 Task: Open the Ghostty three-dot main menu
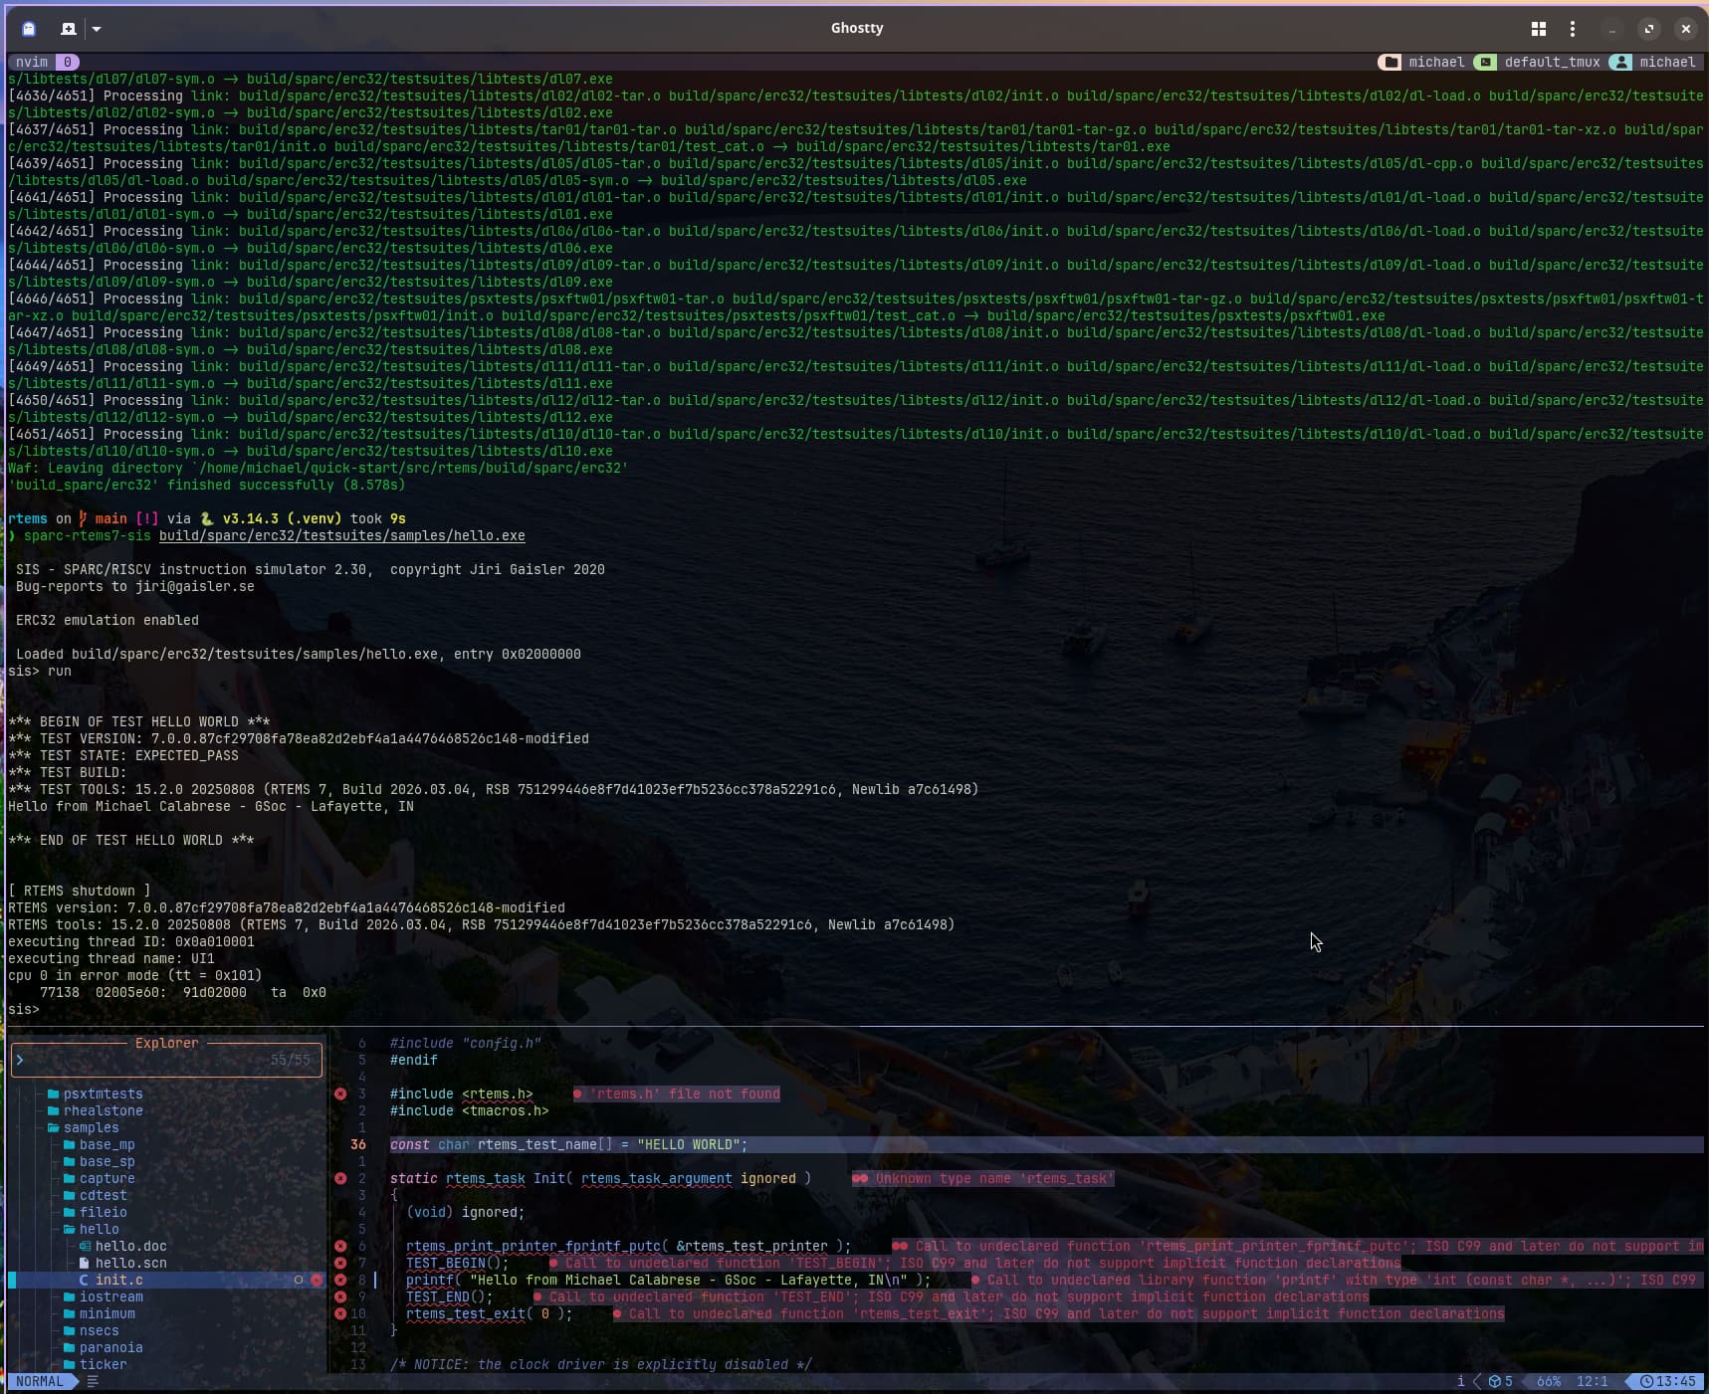point(1572,29)
